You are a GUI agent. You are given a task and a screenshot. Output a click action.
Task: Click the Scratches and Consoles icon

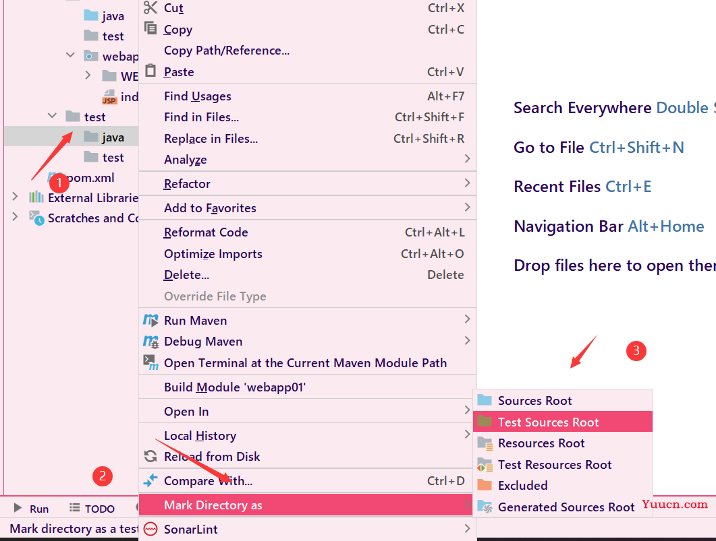(x=36, y=218)
